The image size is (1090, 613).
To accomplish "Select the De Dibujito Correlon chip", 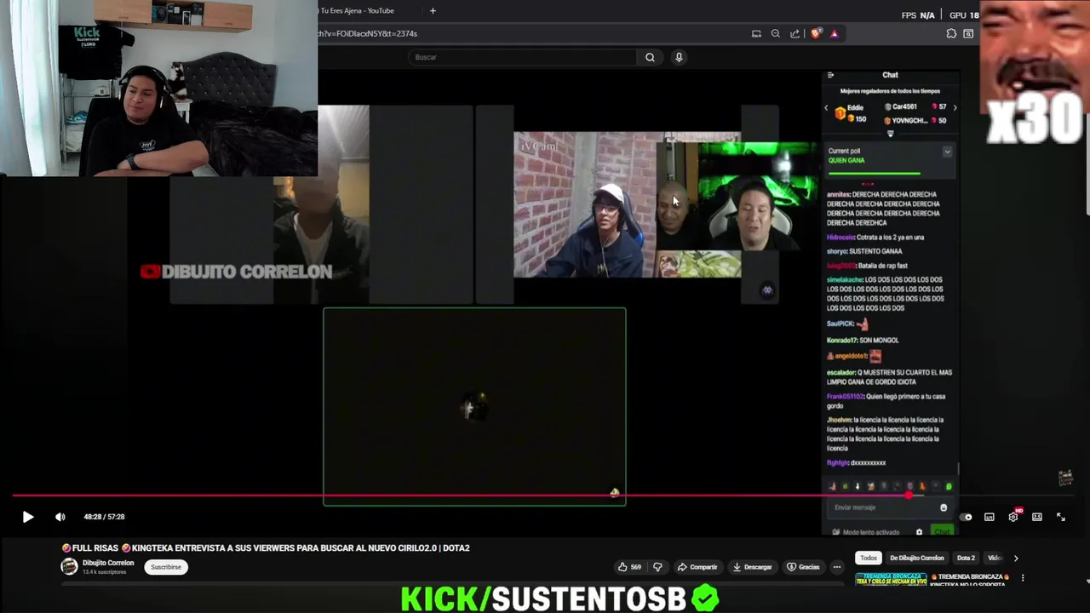I will click(x=917, y=559).
